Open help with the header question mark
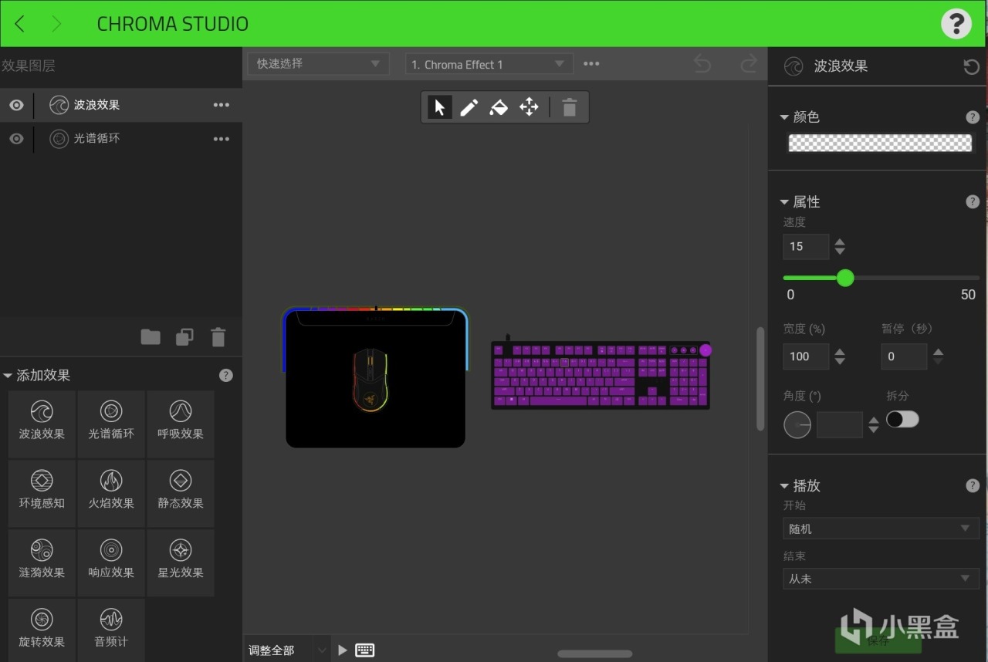This screenshot has width=988, height=662. 956,24
